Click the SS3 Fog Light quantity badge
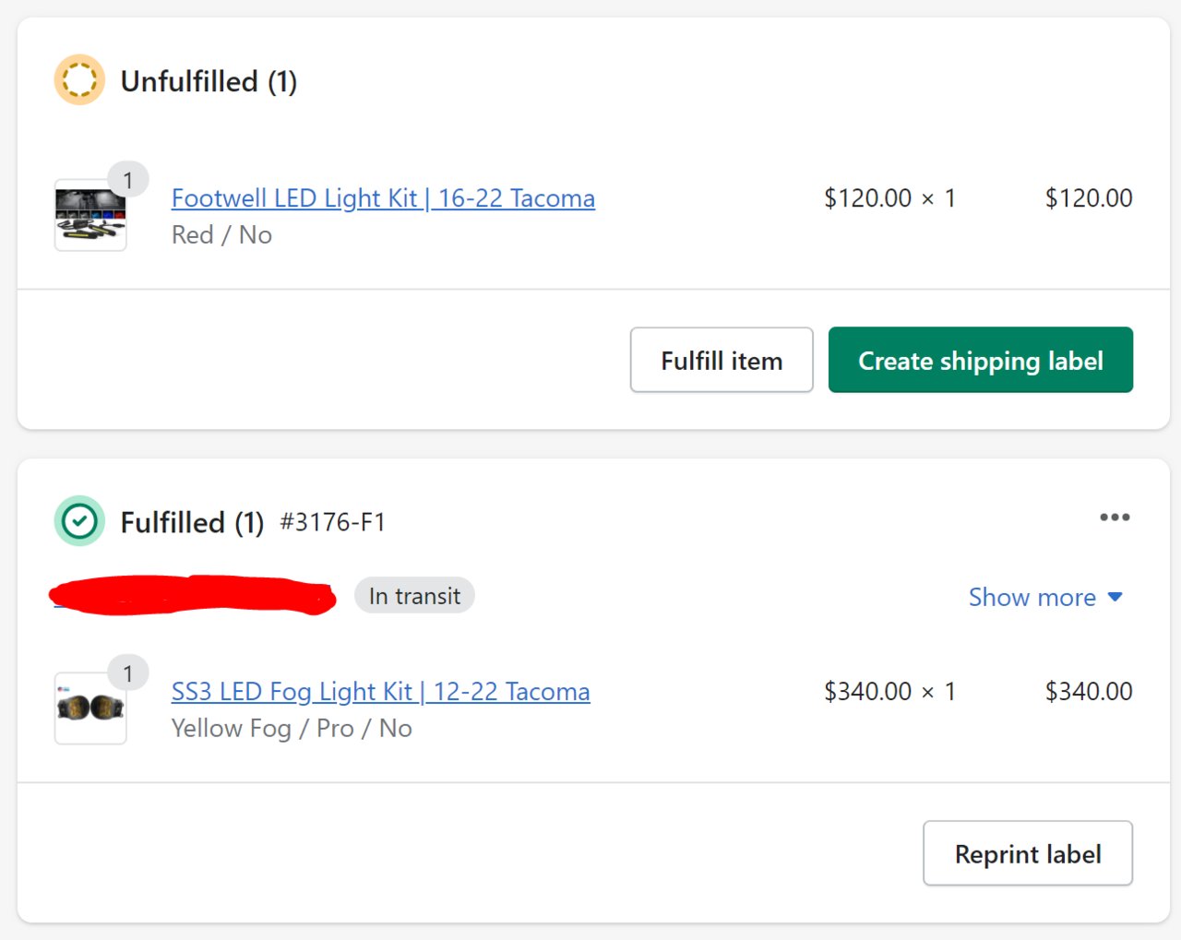Viewport: 1181px width, 940px height. [128, 674]
